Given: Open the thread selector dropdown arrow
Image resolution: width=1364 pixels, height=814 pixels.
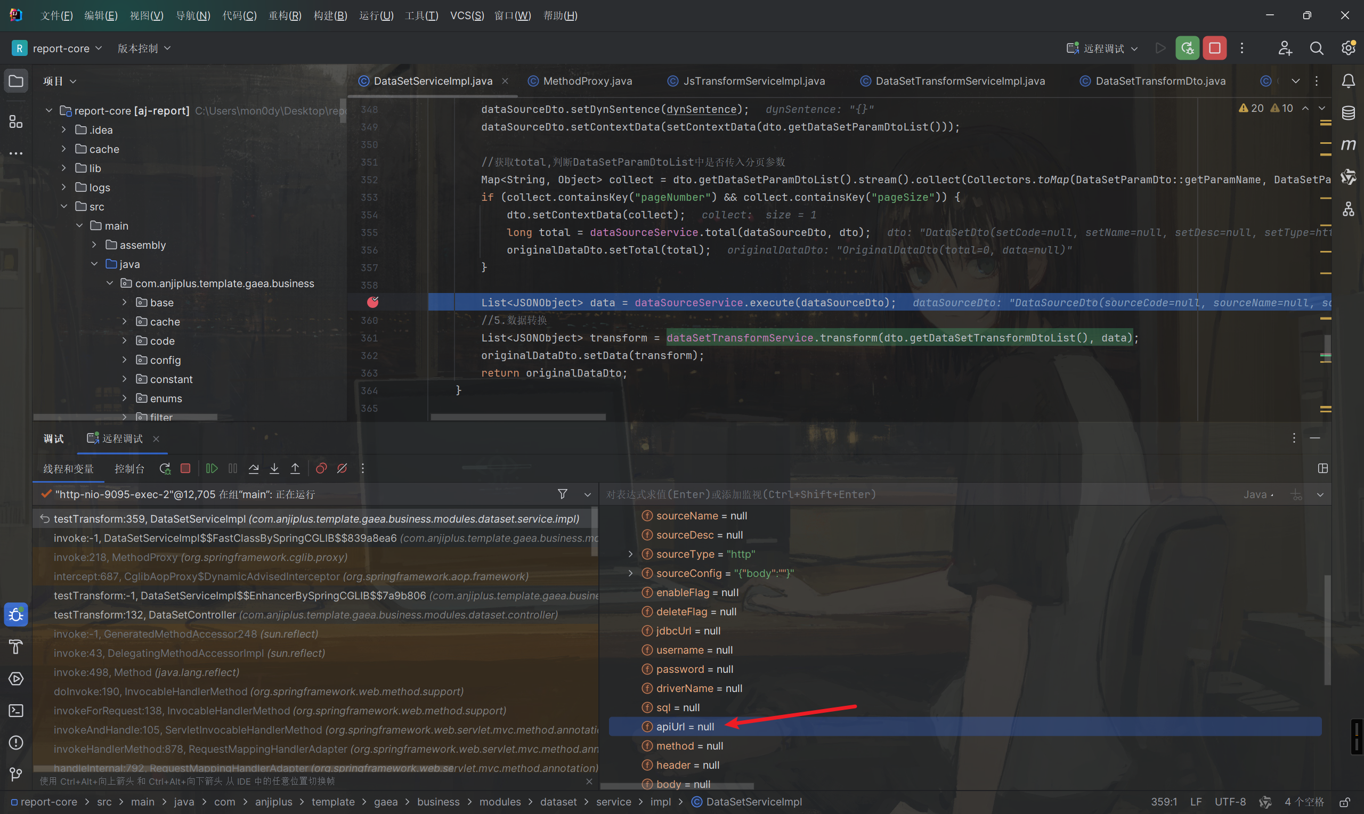Looking at the screenshot, I should pyautogui.click(x=588, y=495).
